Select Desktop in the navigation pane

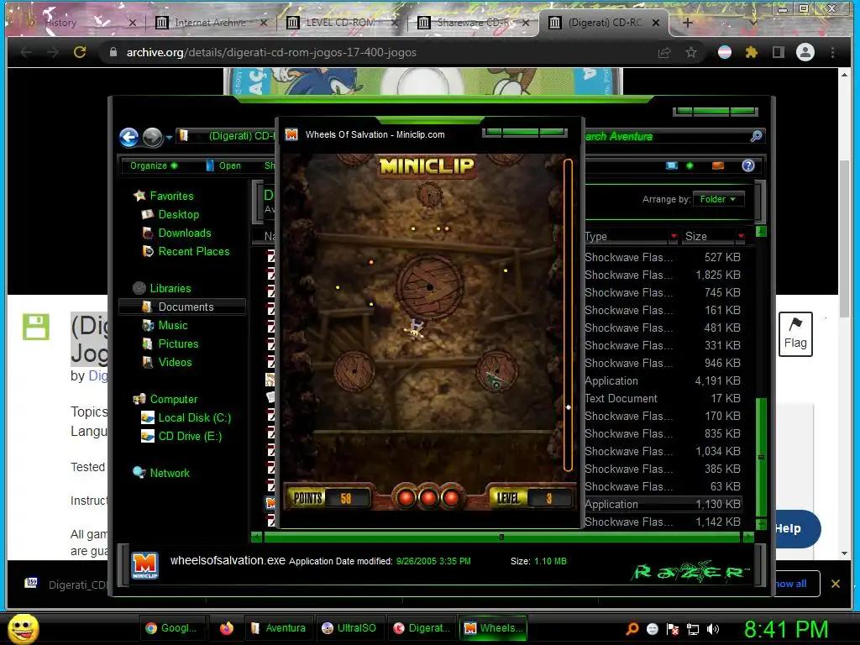(x=179, y=214)
